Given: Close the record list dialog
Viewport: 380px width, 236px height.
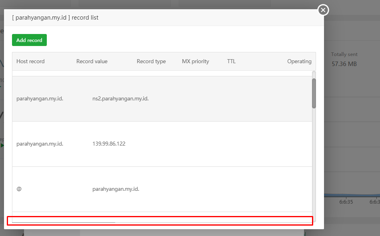Looking at the screenshot, I should click(x=323, y=10).
